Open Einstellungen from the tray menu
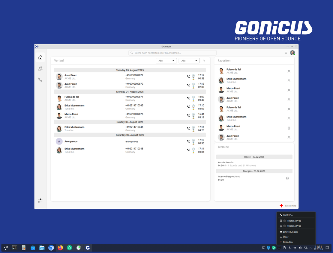This screenshot has width=333, height=253. point(296,232)
